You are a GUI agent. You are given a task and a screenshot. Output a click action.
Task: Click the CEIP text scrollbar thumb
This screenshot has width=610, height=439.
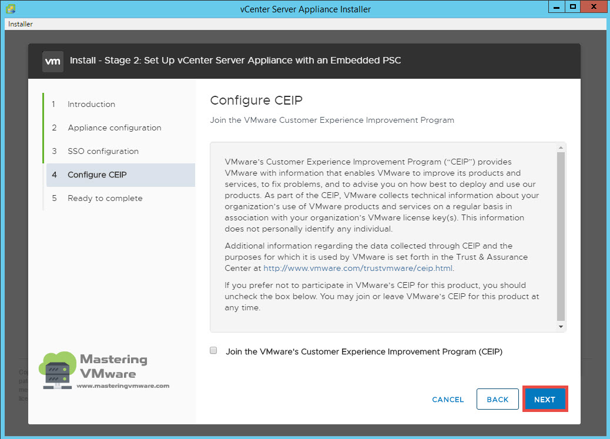561,236
